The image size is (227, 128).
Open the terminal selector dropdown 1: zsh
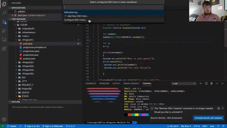coord(184,84)
